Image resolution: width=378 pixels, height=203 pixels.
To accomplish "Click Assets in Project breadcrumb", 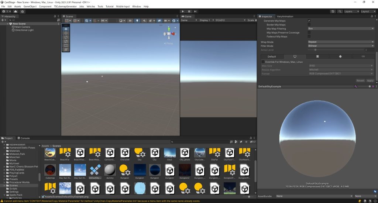I will (45, 146).
